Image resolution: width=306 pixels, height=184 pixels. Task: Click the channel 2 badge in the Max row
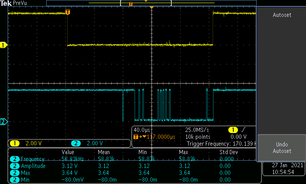(x=15, y=173)
